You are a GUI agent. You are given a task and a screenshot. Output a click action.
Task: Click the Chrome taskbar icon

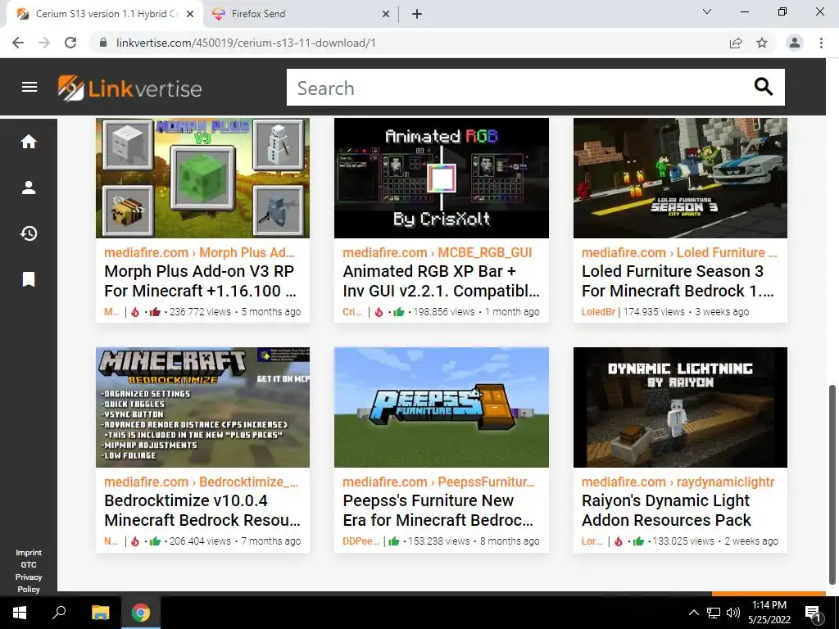click(x=141, y=613)
